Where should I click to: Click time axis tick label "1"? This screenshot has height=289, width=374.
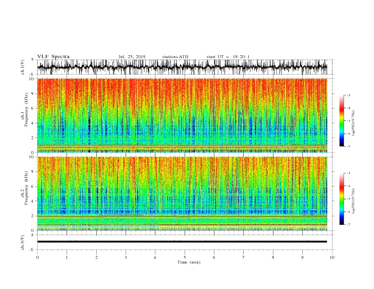[x=67, y=257]
